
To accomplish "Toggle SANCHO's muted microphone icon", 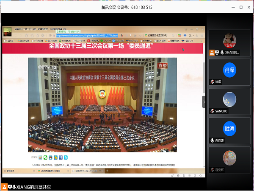I will [212, 111].
